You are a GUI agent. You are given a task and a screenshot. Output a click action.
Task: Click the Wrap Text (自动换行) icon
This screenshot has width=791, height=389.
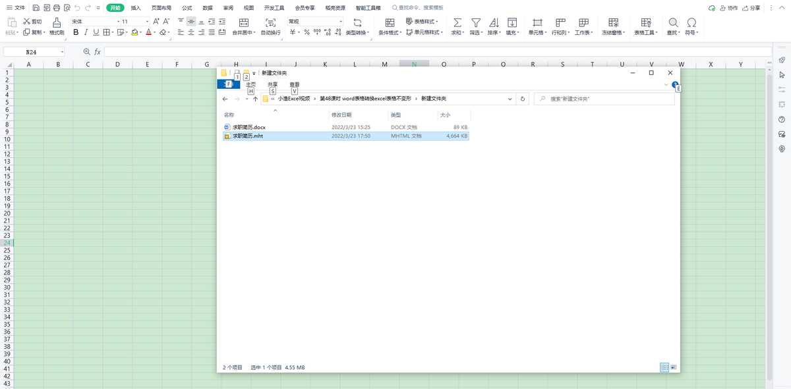[270, 22]
